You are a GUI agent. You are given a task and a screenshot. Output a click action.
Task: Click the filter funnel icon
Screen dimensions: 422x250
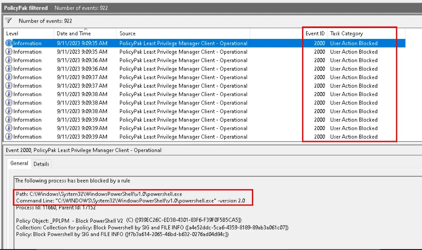click(8, 21)
